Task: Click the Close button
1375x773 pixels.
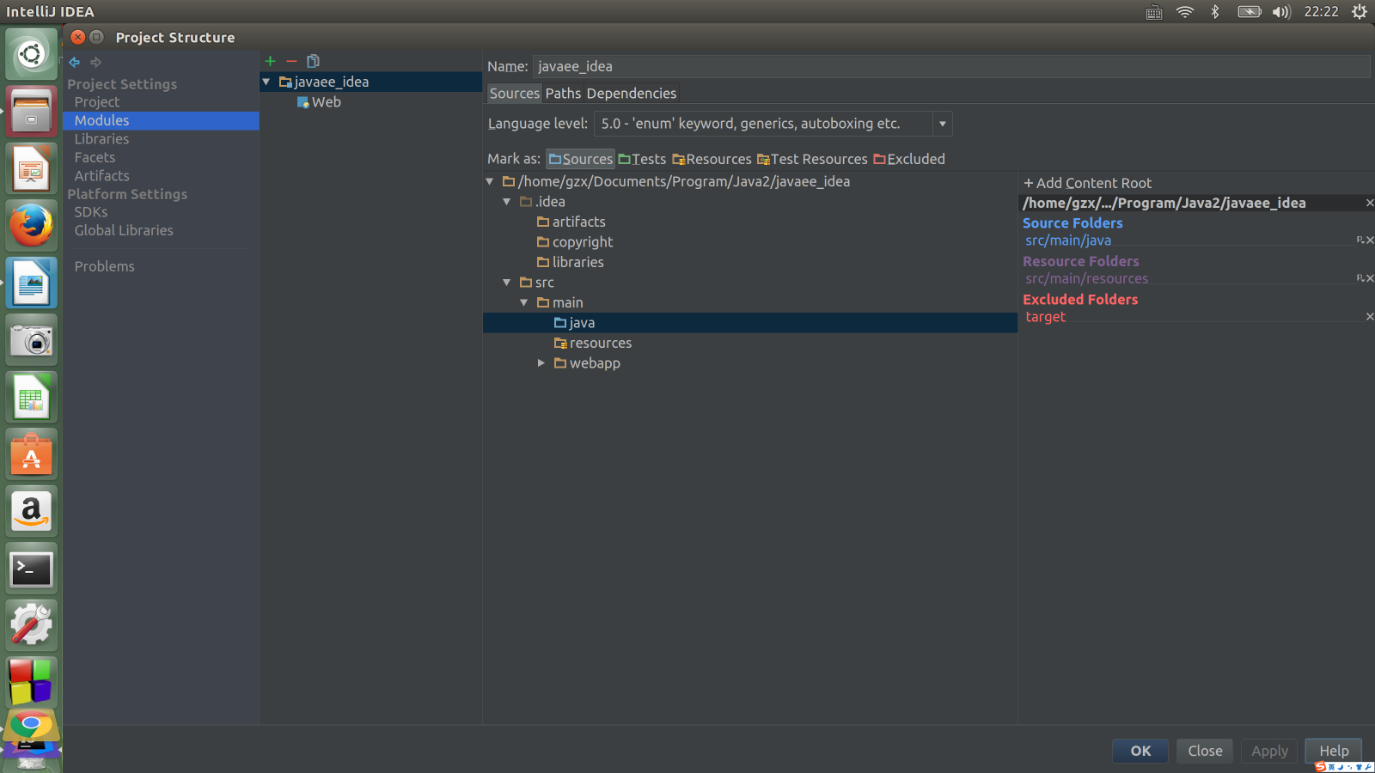Action: click(x=1205, y=751)
